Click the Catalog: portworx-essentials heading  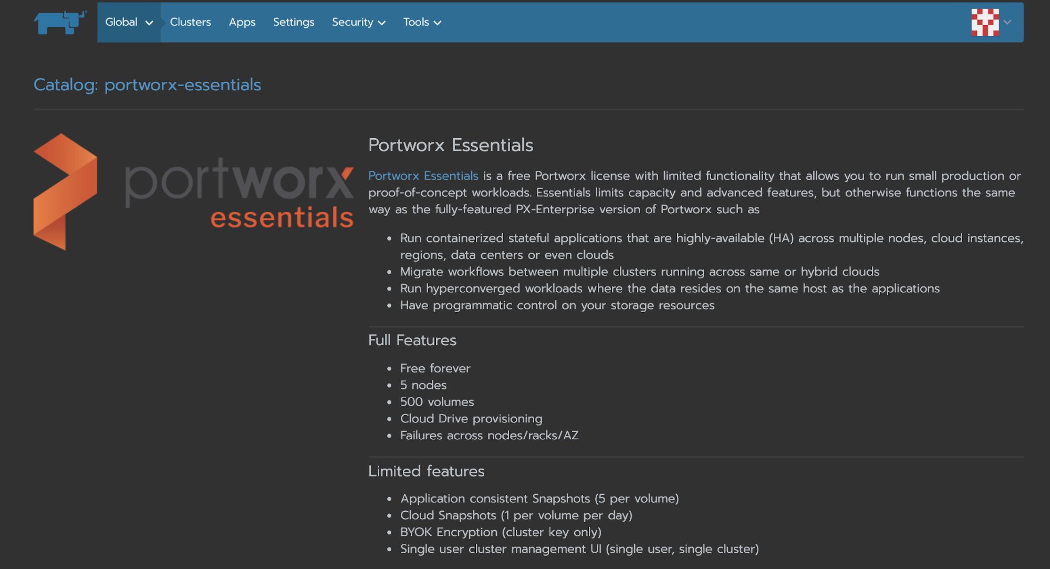click(148, 85)
